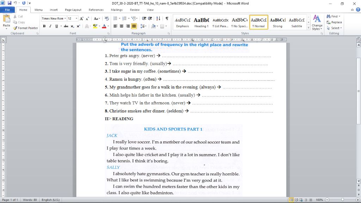The height and width of the screenshot is (203, 361).
Task: Switch to the References tab
Action: 96,10
